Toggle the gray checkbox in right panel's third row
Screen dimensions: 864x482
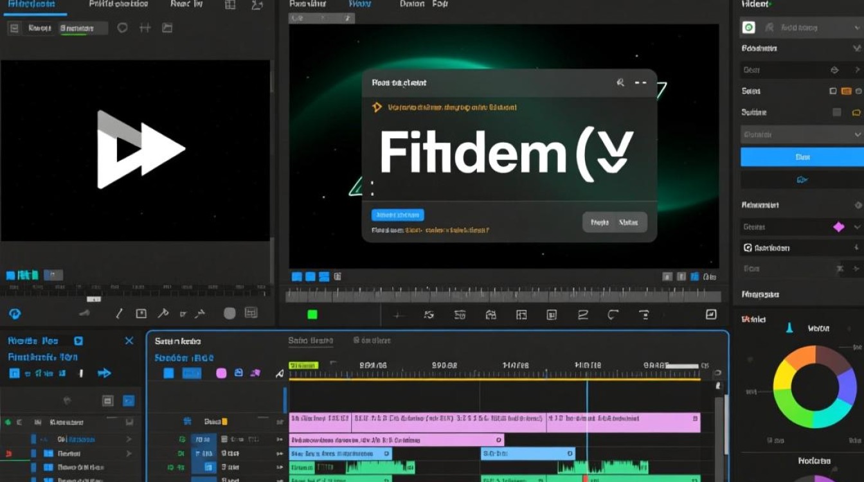pyautogui.click(x=836, y=112)
